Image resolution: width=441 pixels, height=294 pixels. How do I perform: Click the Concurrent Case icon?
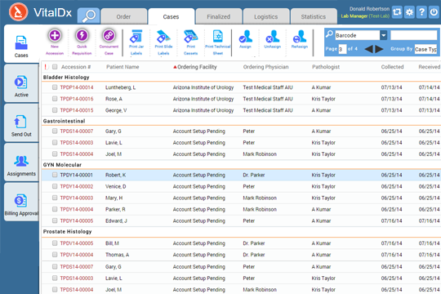point(109,36)
